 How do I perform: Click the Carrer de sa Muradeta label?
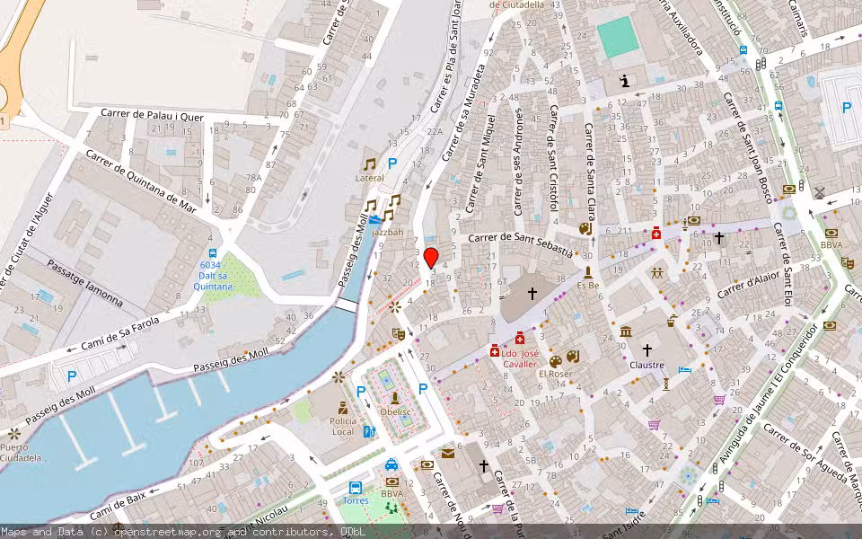tap(464, 113)
